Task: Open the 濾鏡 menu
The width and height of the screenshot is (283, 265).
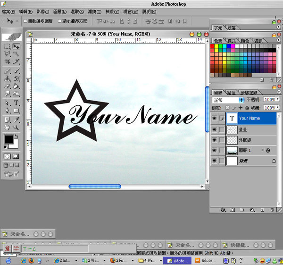Action: 94,11
